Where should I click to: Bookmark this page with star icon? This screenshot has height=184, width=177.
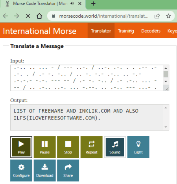[168, 16]
